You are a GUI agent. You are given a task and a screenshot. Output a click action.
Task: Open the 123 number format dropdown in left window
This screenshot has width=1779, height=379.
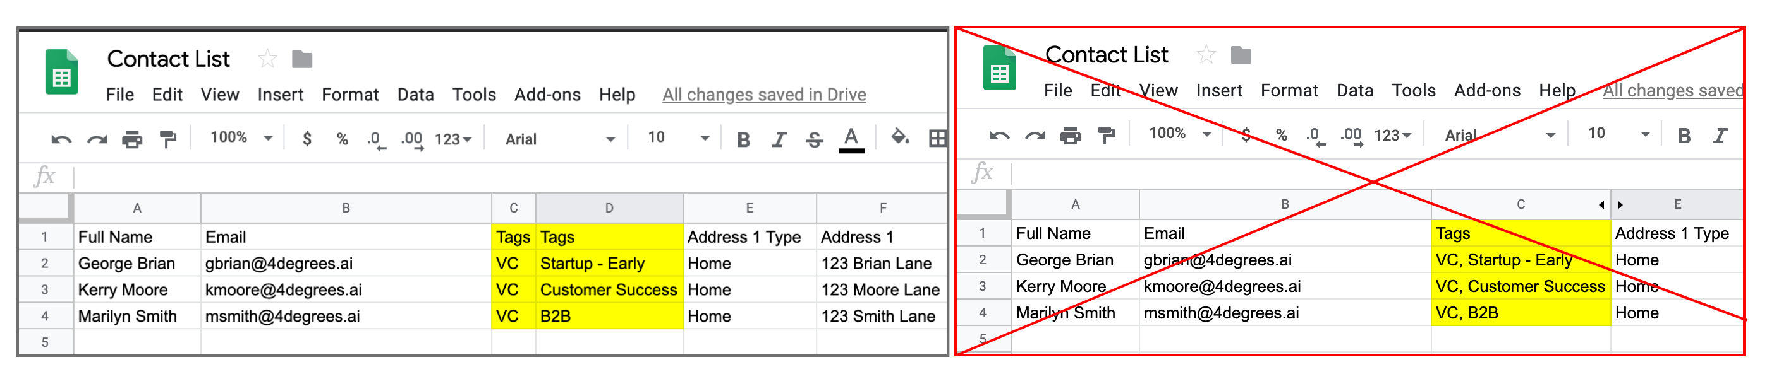pyautogui.click(x=452, y=140)
